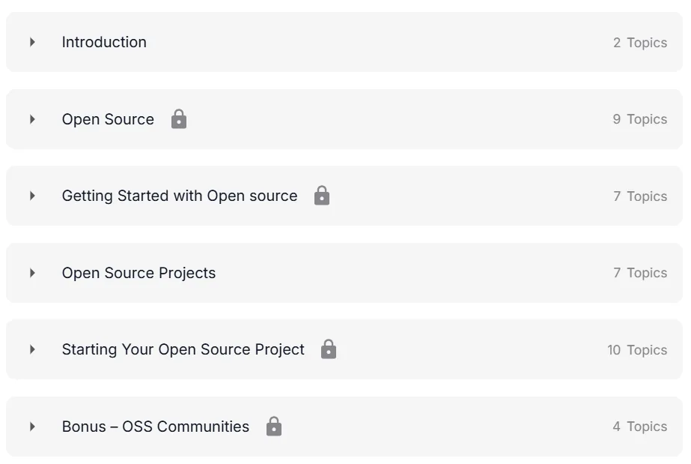Select the Open Source Projects title

138,273
